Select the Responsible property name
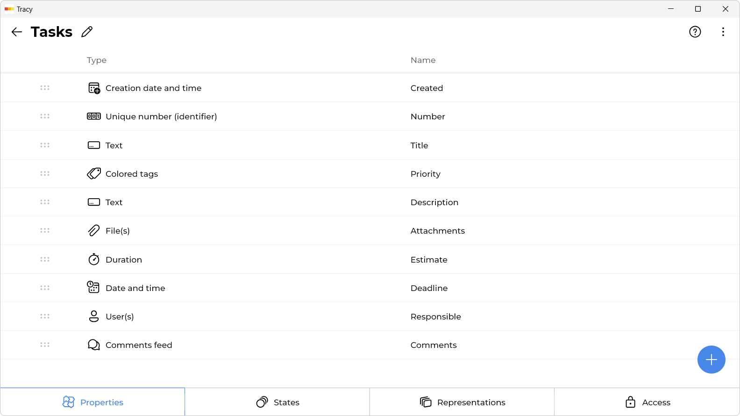The height and width of the screenshot is (416, 740). [435, 317]
